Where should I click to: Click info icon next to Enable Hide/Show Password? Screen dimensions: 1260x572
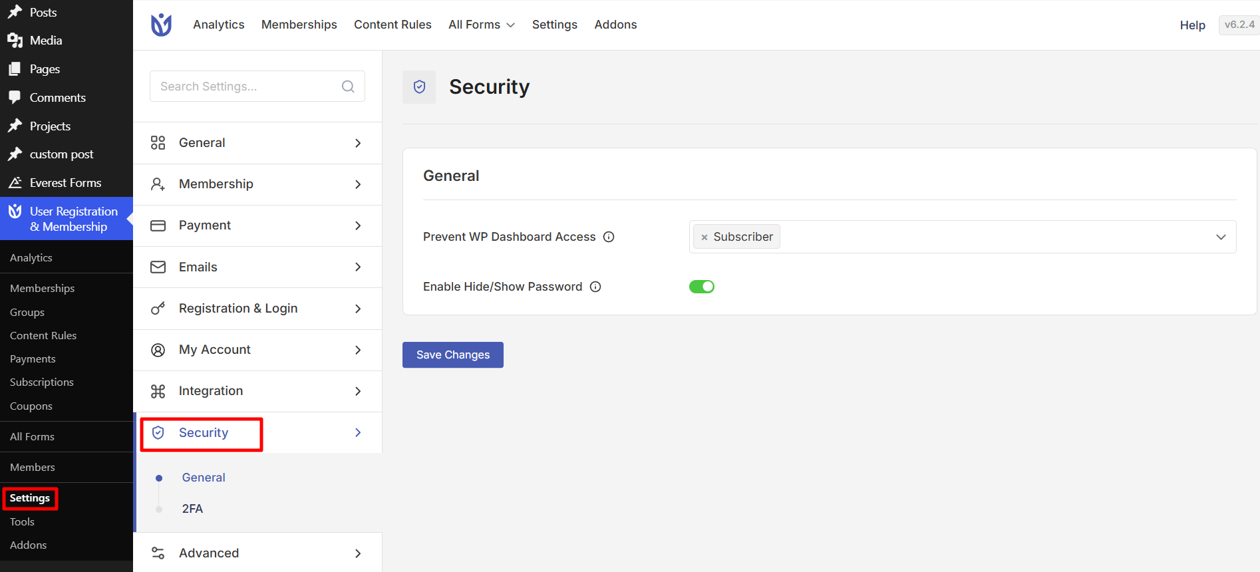[x=595, y=287]
